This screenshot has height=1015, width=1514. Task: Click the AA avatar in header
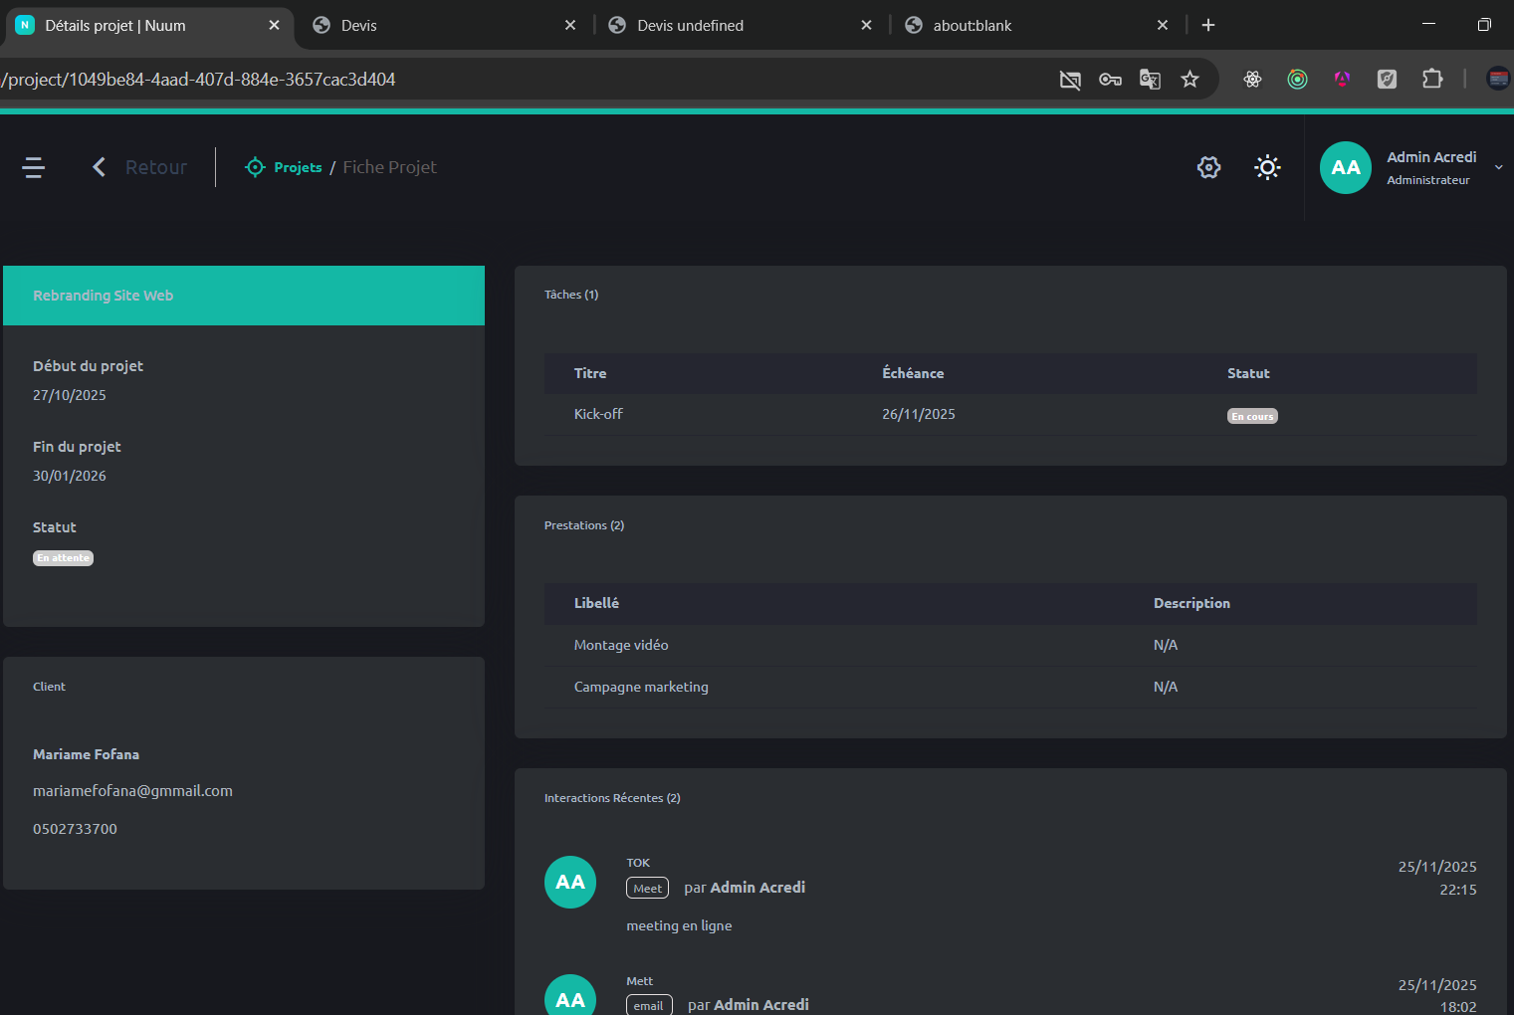[1345, 167]
